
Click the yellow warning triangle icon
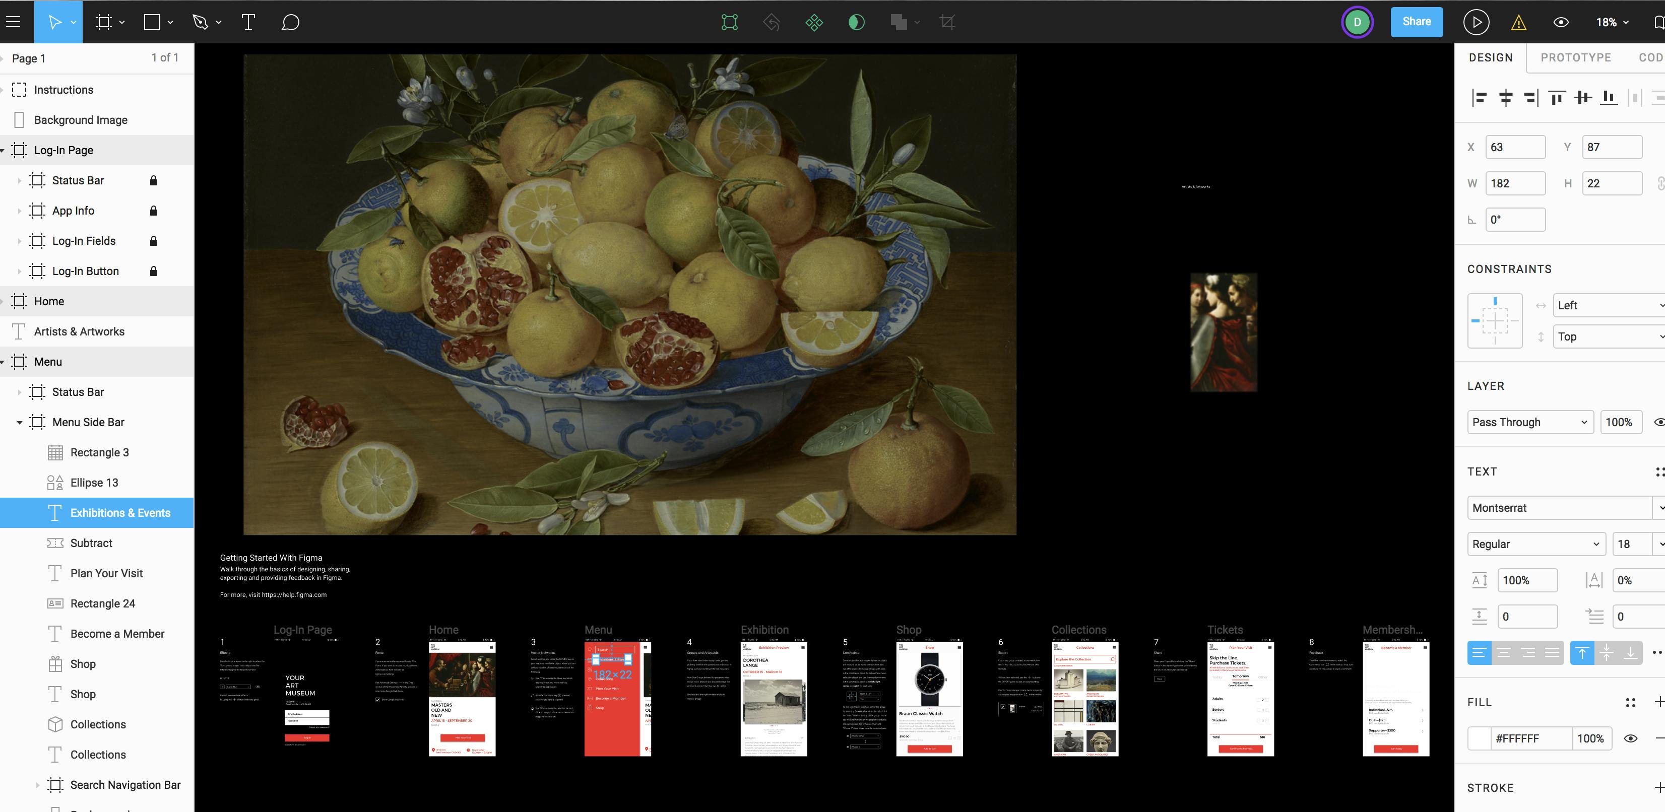(1518, 23)
